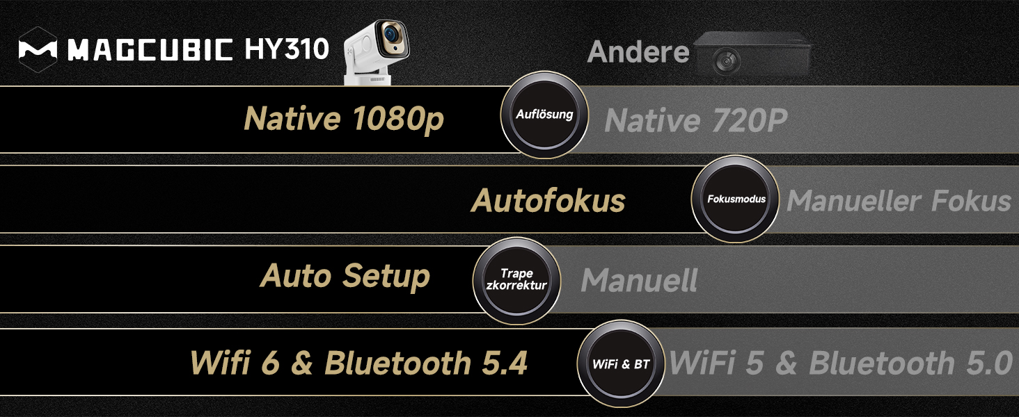Image resolution: width=1019 pixels, height=417 pixels.
Task: Click the Manueller Fokus text
Action: (x=899, y=201)
